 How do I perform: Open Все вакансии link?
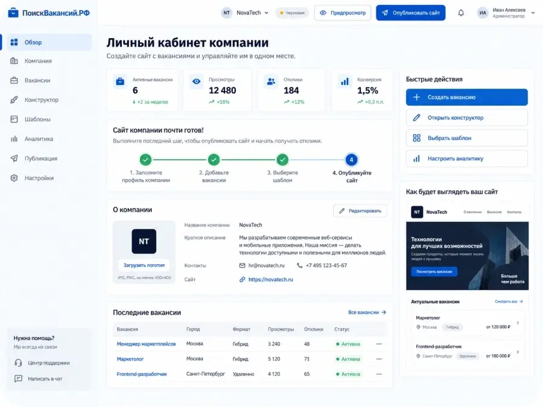pyautogui.click(x=367, y=312)
